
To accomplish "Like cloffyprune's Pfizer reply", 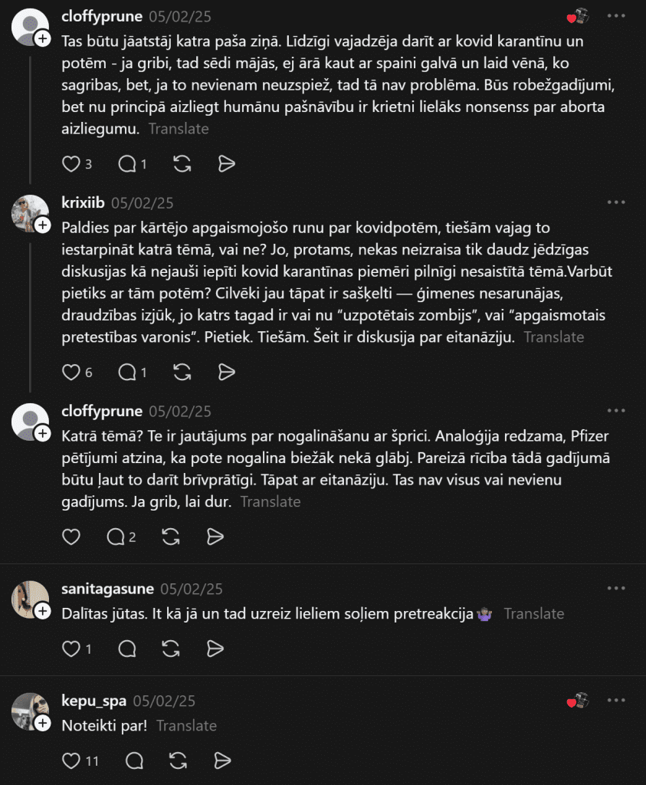I will 71,537.
